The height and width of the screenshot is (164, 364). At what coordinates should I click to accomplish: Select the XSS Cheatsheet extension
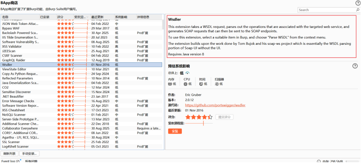coord(82,110)
